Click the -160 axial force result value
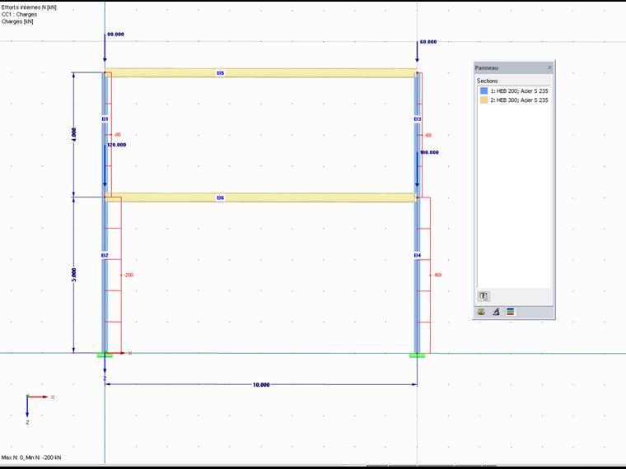The image size is (626, 469). [437, 275]
